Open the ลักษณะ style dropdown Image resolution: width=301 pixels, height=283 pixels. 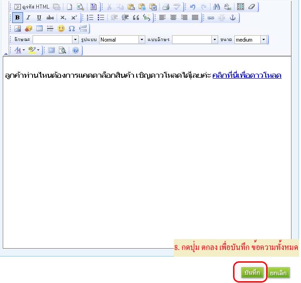pyautogui.click(x=56, y=40)
